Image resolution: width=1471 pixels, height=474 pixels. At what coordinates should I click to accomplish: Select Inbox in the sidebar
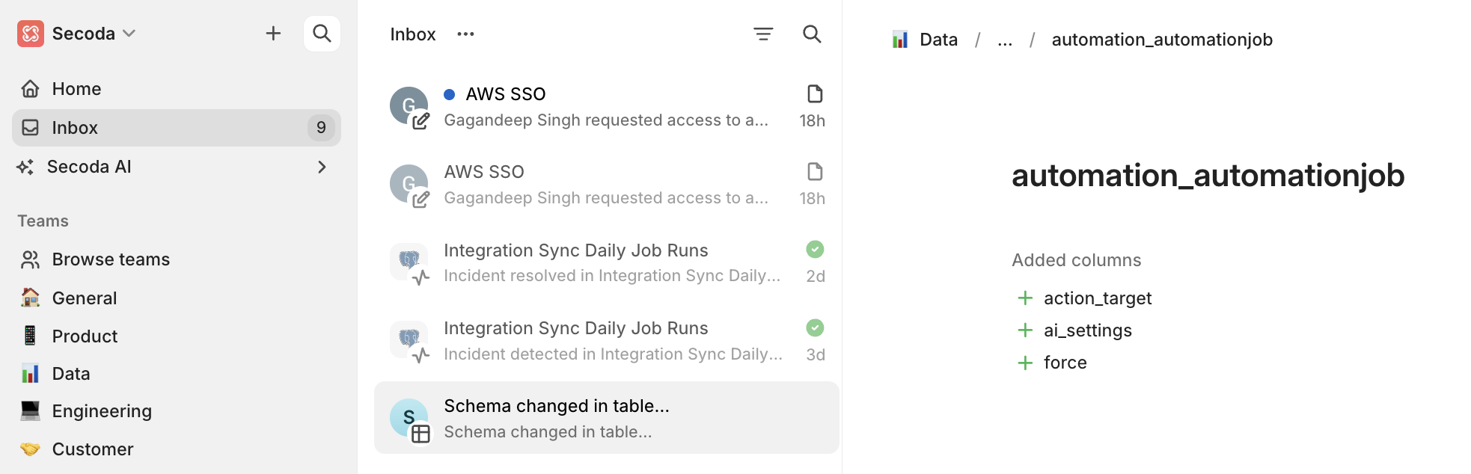point(75,128)
